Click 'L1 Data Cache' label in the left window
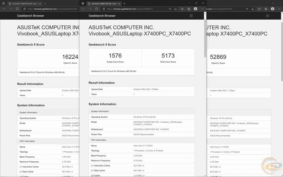Image resolution: width=283 pixels, height=177 pixels. pyautogui.click(x=27, y=172)
